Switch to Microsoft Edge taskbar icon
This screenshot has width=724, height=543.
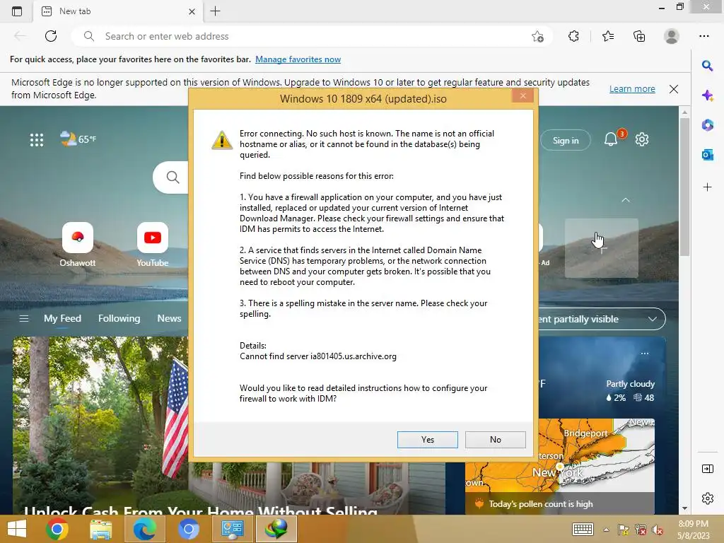(x=144, y=529)
